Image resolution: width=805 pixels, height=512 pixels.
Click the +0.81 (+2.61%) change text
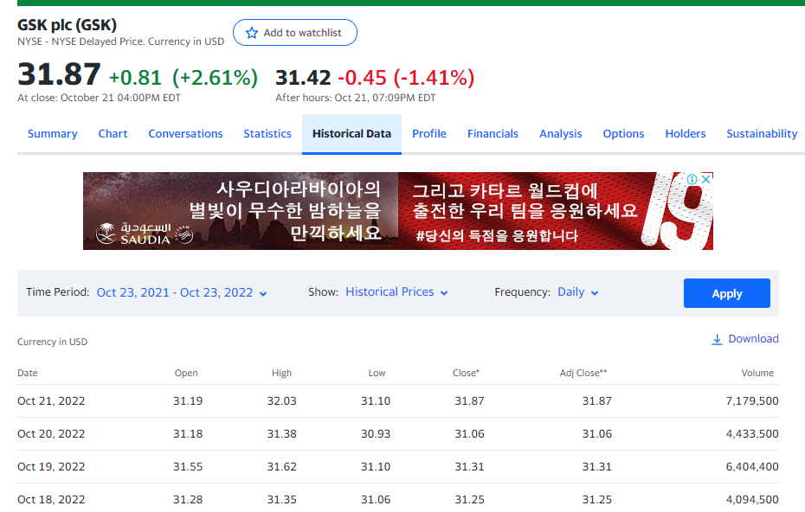click(184, 78)
